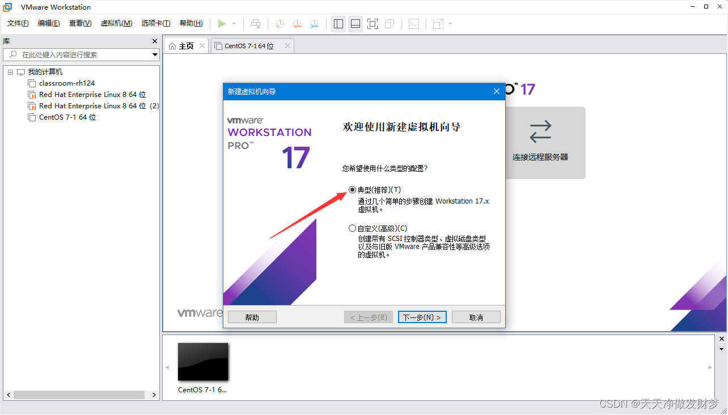Click the thumbnail bar left scroll arrow
The height and width of the screenshot is (415, 728).
(167, 367)
